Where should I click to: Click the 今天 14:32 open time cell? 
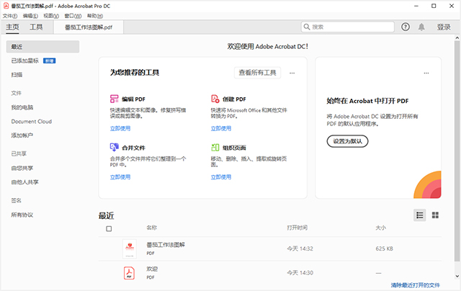tap(300, 249)
